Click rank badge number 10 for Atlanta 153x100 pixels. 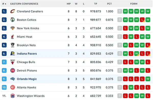point(4,87)
